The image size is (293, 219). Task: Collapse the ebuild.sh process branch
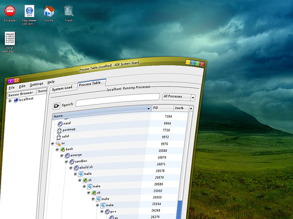71,168
